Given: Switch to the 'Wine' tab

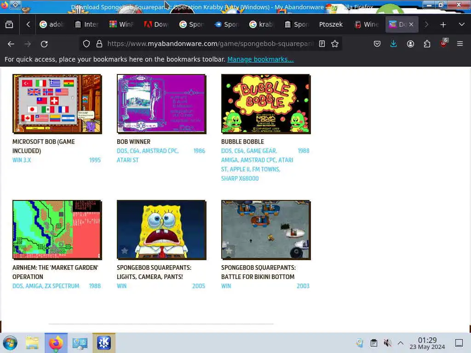Looking at the screenshot, I should (367, 25).
